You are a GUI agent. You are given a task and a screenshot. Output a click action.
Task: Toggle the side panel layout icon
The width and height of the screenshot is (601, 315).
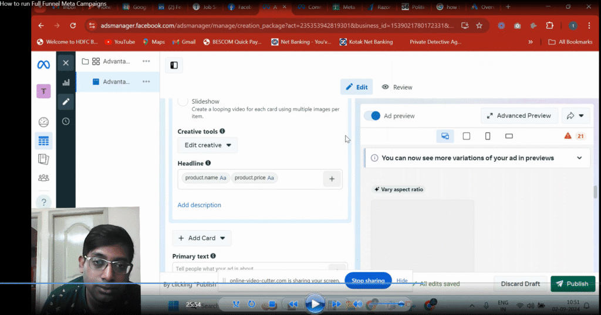(174, 65)
